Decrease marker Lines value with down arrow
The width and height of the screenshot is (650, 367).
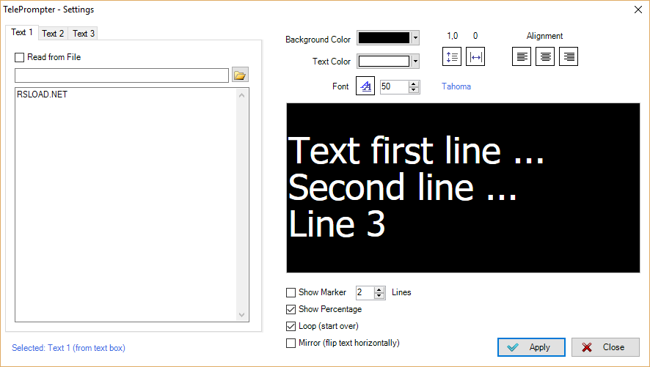coord(379,296)
